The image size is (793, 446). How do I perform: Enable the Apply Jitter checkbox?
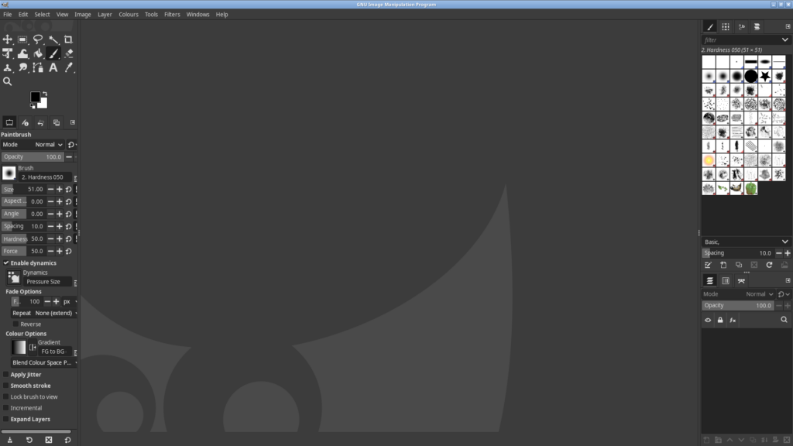pos(6,375)
